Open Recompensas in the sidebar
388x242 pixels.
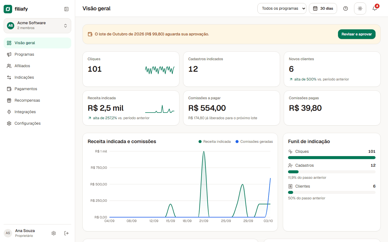tap(37, 100)
